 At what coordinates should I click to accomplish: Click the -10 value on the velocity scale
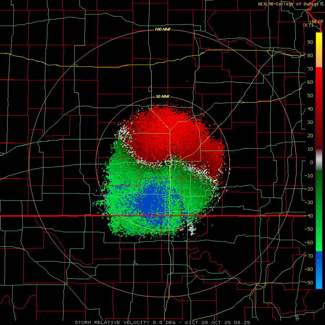[309, 176]
